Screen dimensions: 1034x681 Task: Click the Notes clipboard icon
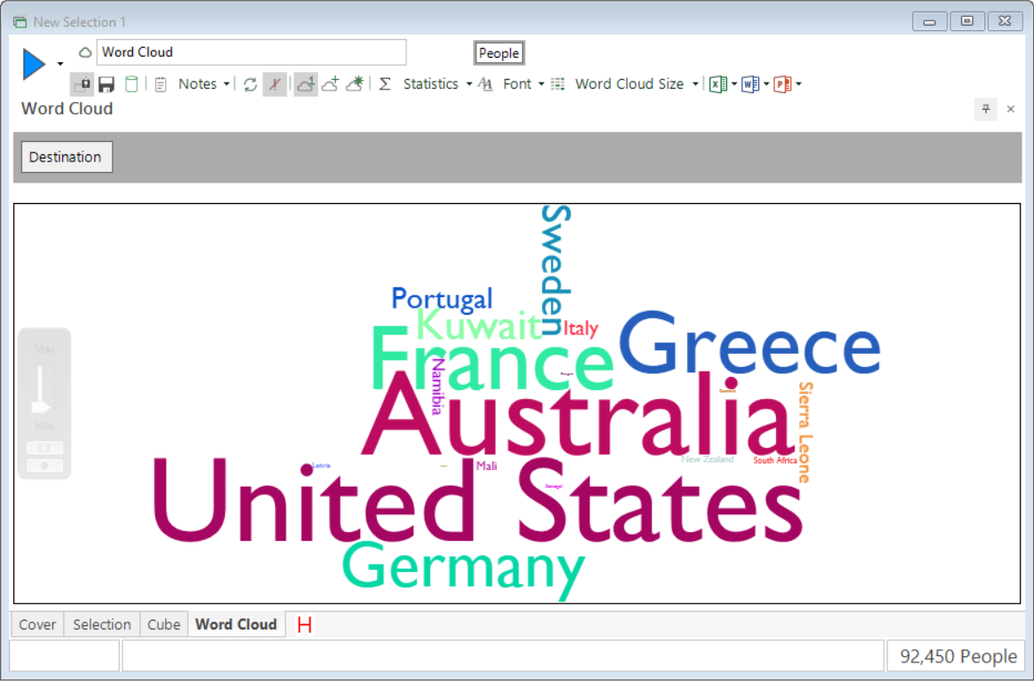pos(161,84)
